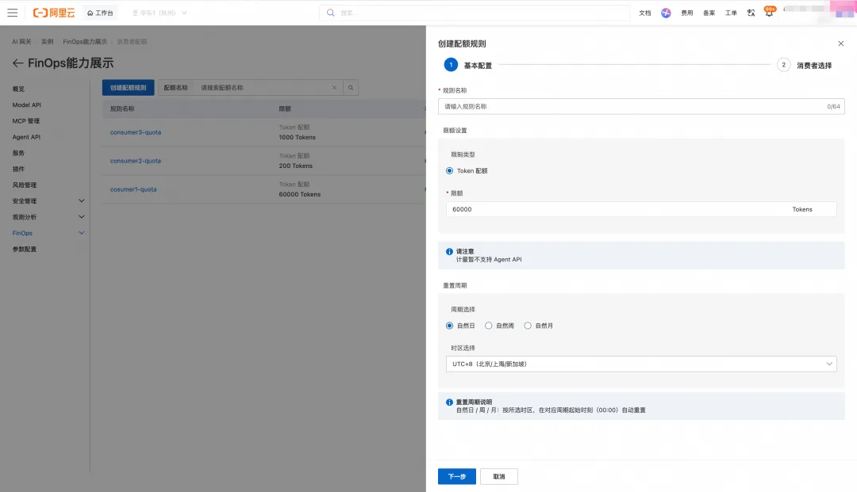Click the language switch icon
Viewport: 857px width, 492px height.
tap(751, 13)
